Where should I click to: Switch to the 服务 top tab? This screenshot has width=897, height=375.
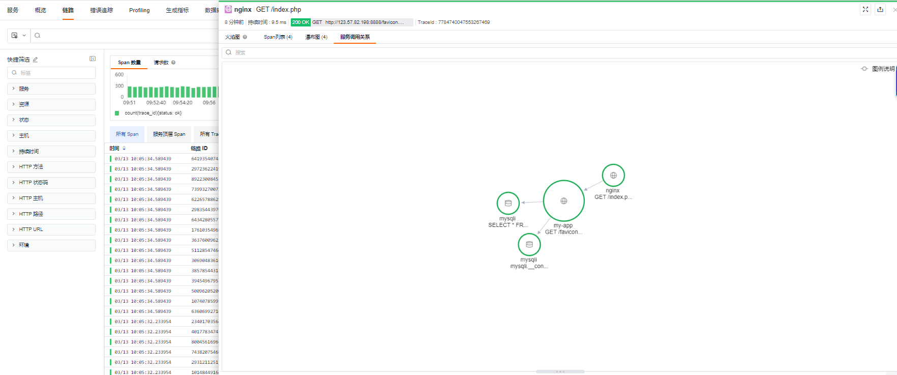(x=13, y=10)
